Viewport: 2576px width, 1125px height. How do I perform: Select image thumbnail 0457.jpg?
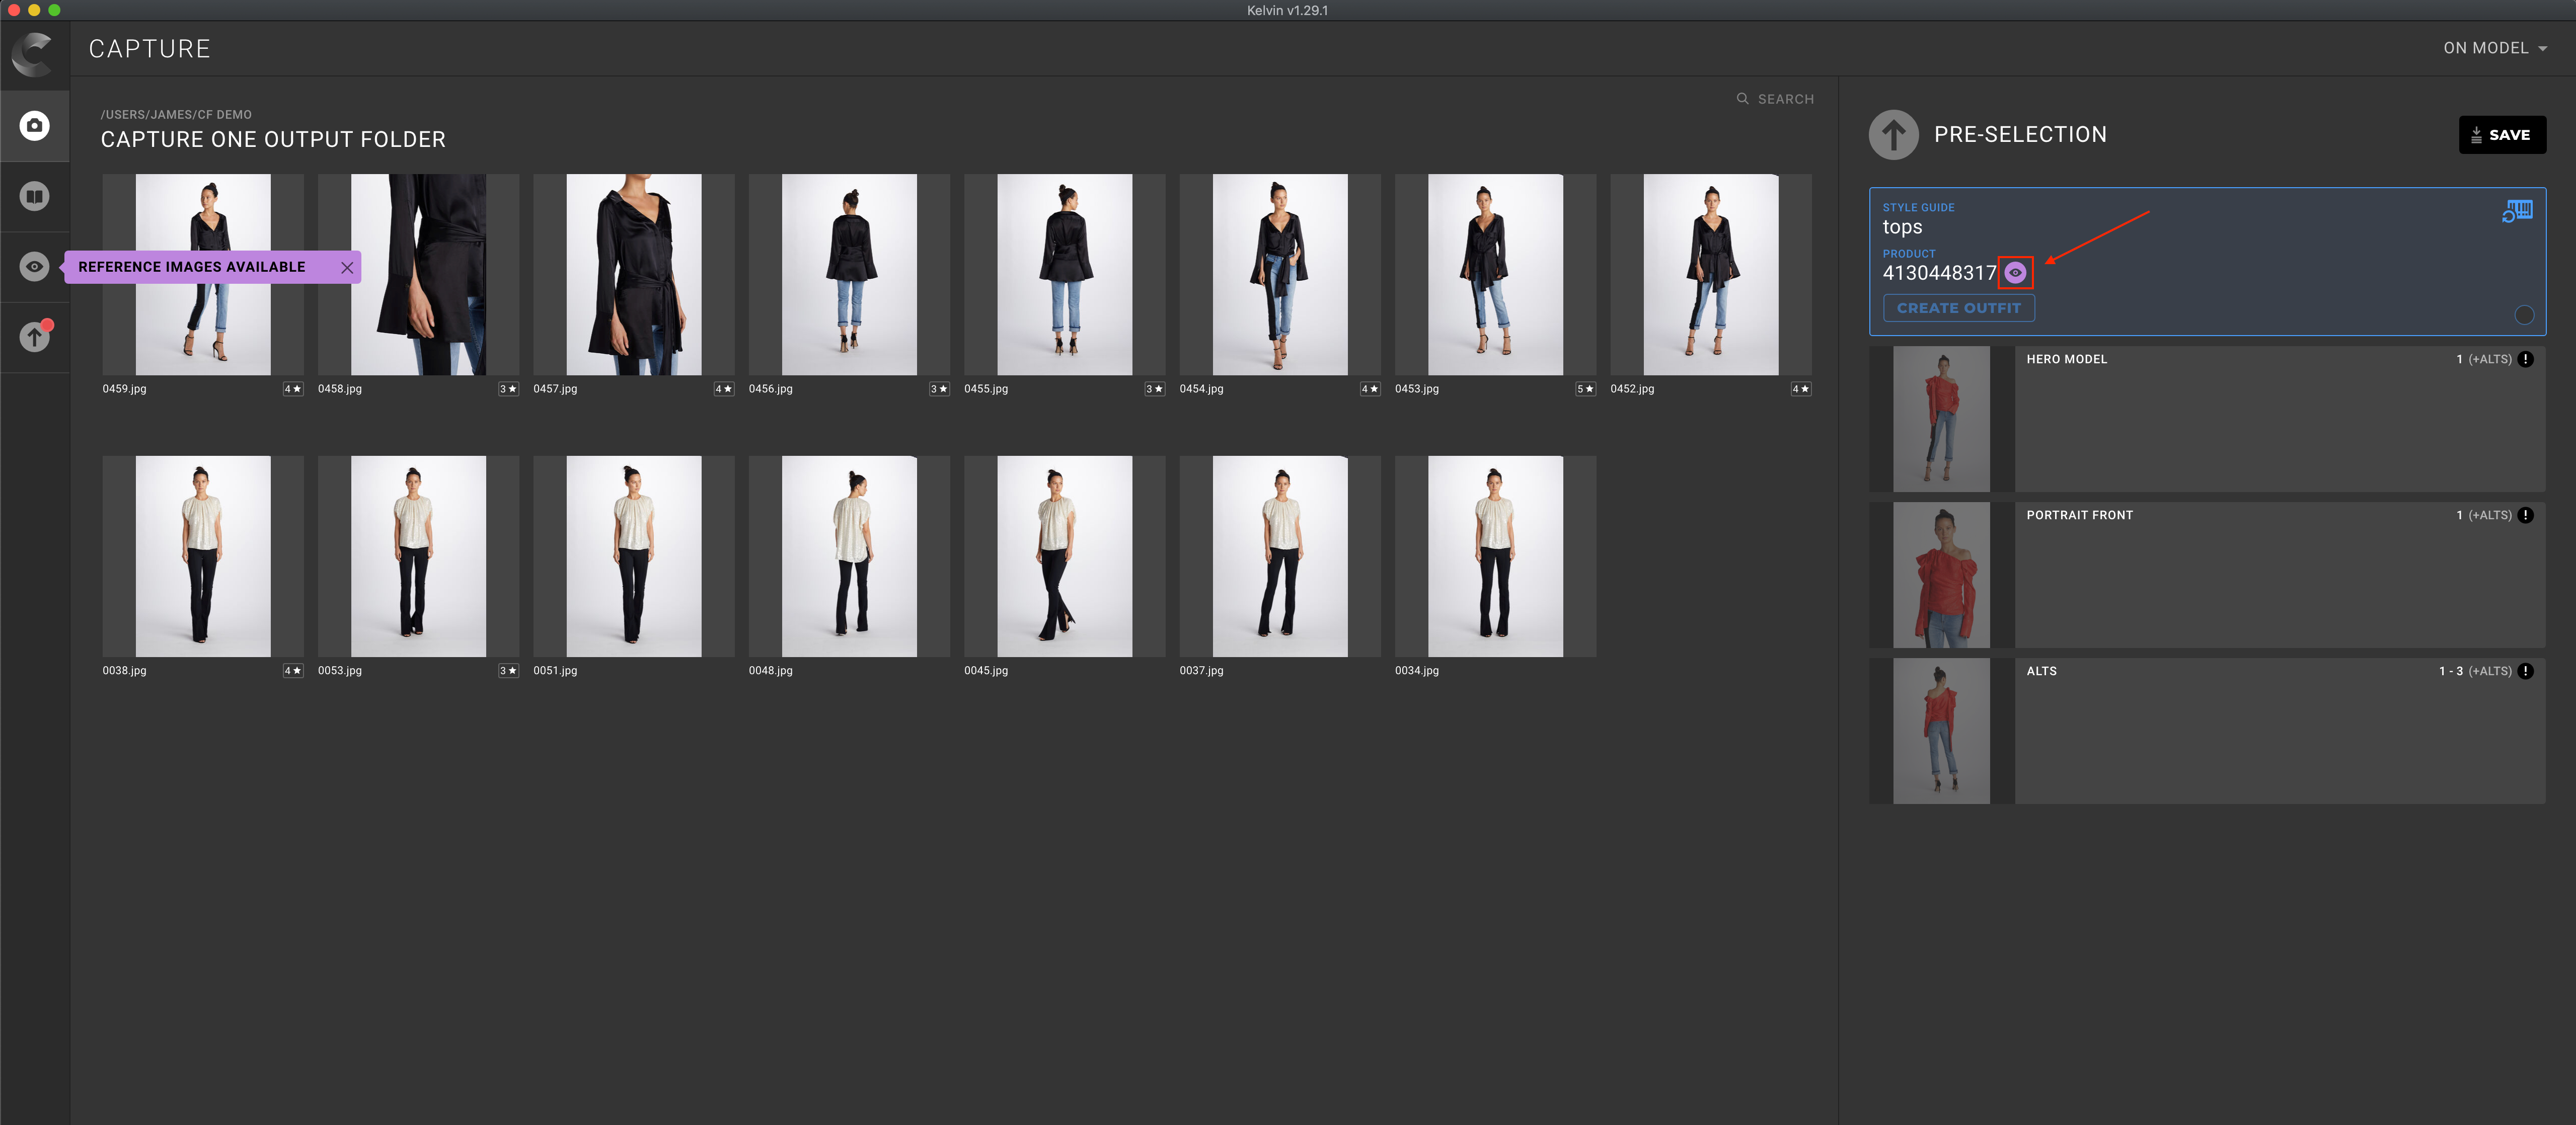tap(634, 275)
